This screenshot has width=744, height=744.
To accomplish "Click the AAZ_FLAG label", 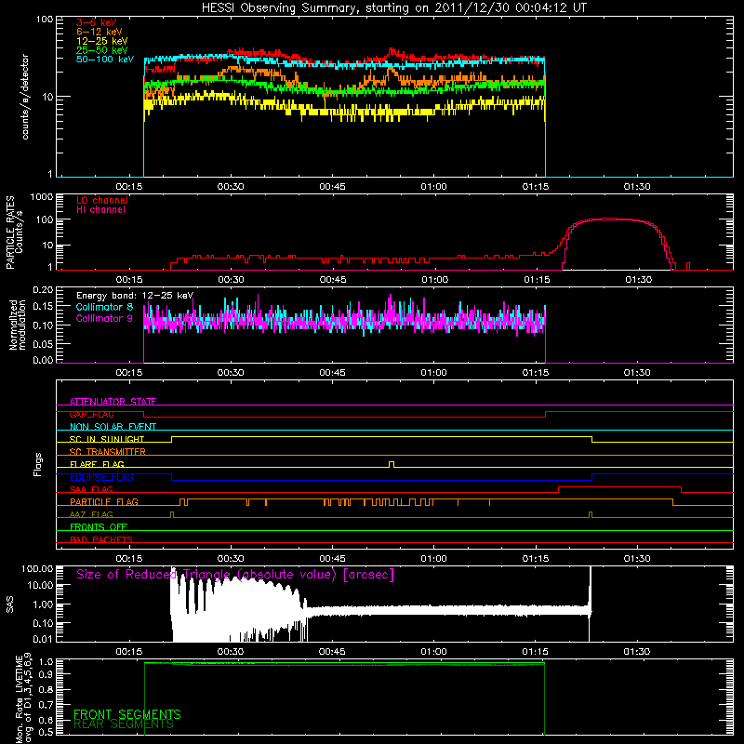I will [91, 514].
